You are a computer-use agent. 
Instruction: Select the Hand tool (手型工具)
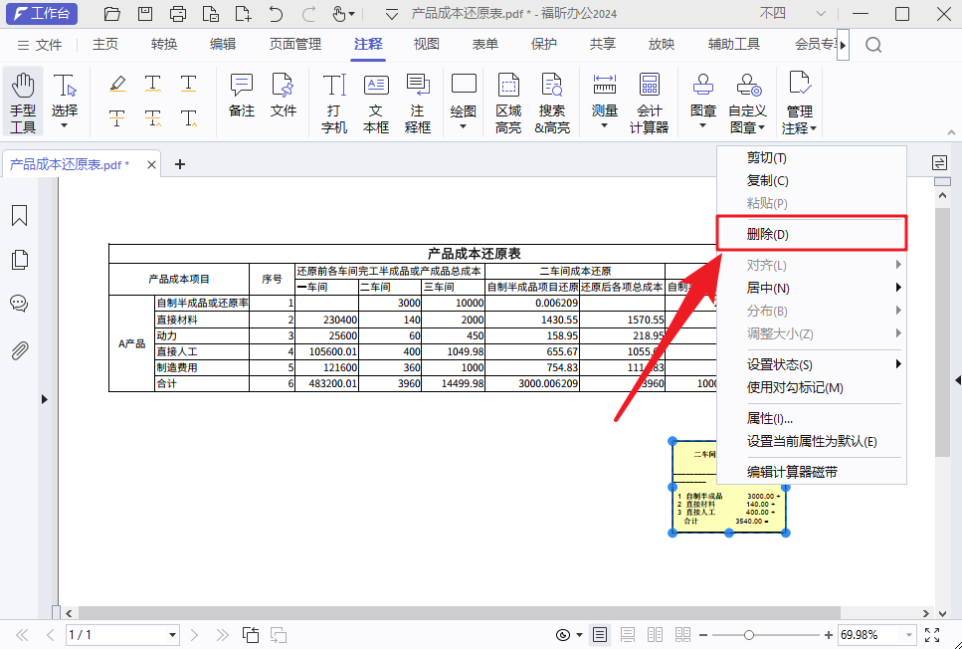pyautogui.click(x=22, y=98)
